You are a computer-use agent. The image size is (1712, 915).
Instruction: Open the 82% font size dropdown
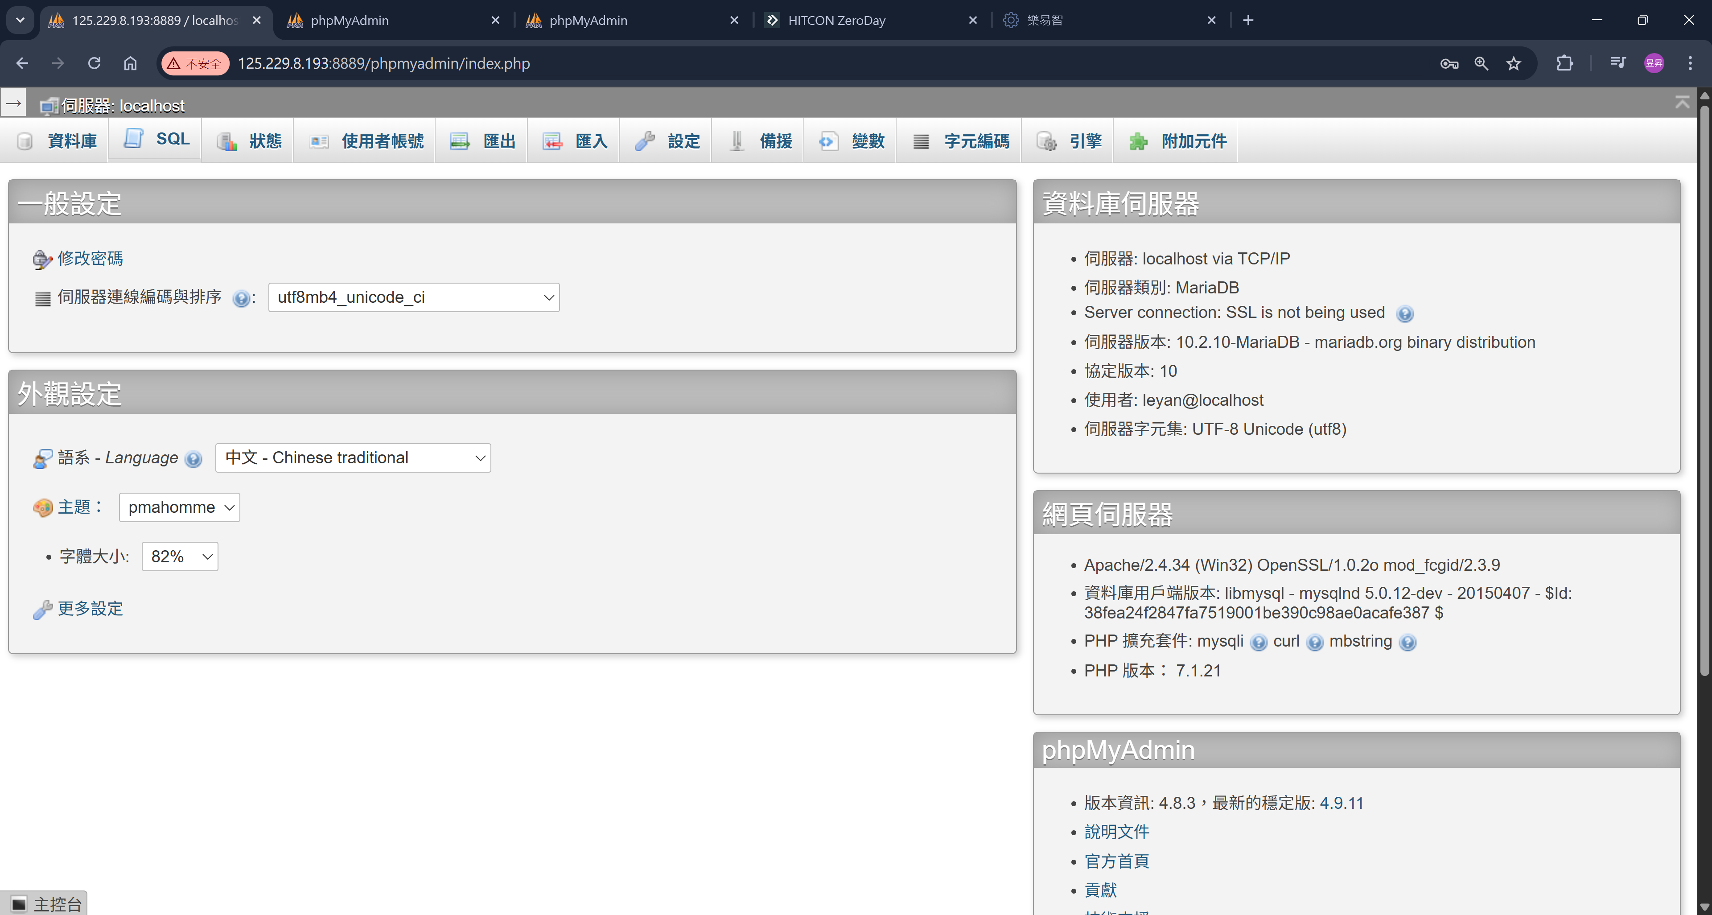[x=180, y=556]
